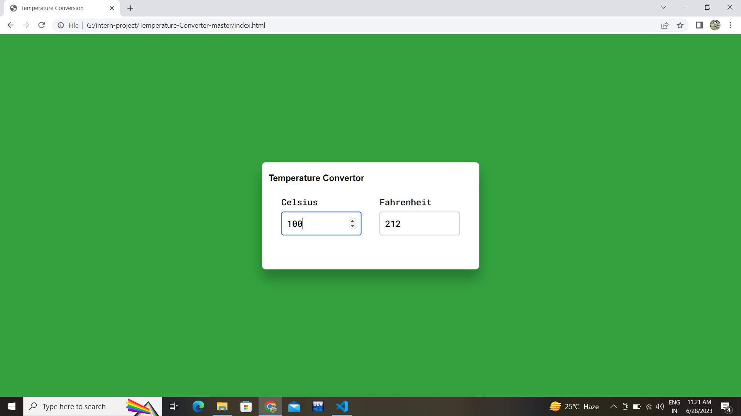Open Visual Studio Code from taskbar

point(342,406)
